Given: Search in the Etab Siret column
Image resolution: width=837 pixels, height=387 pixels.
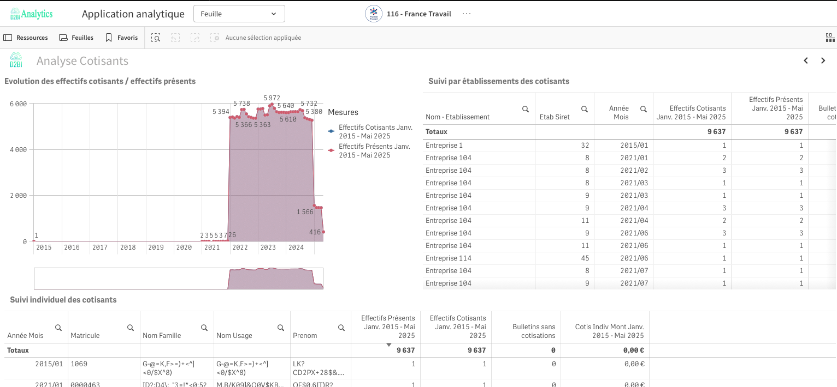Looking at the screenshot, I should (585, 109).
